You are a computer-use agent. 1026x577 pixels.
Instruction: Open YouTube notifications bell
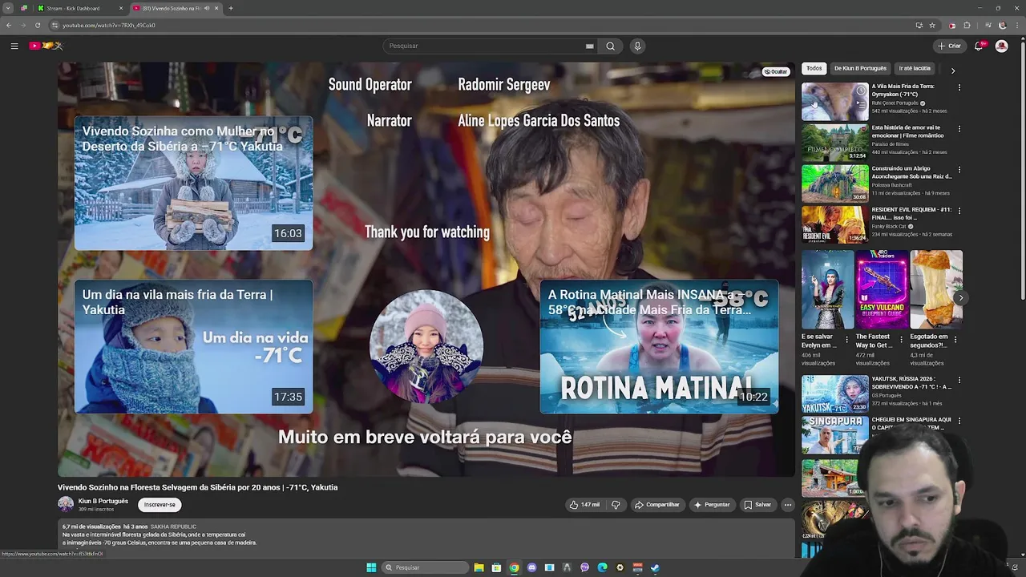click(x=979, y=46)
